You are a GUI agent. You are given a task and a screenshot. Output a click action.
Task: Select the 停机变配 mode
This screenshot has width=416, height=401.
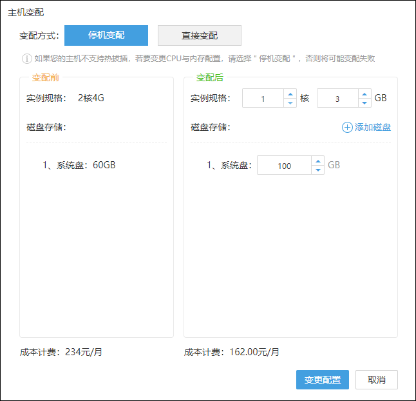click(106, 35)
